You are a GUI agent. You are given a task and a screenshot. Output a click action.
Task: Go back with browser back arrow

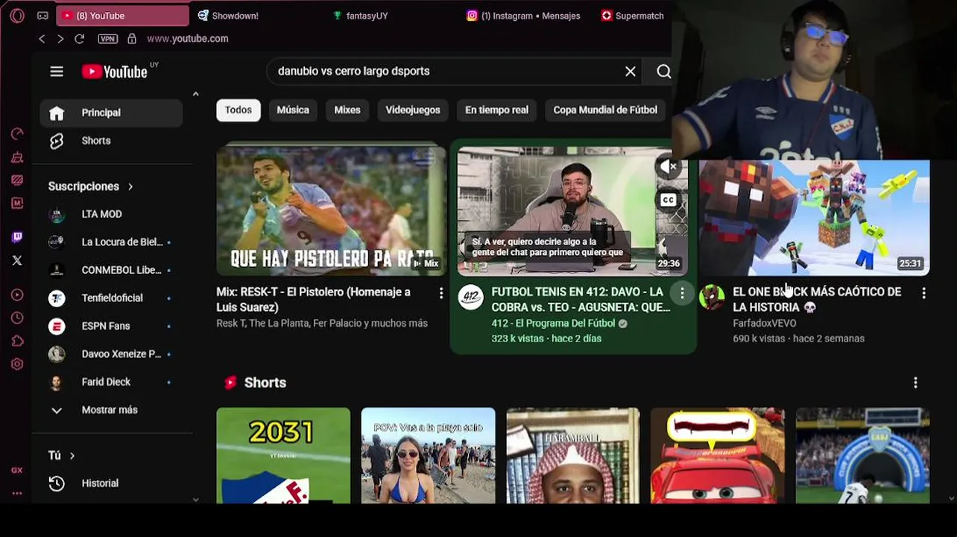42,39
